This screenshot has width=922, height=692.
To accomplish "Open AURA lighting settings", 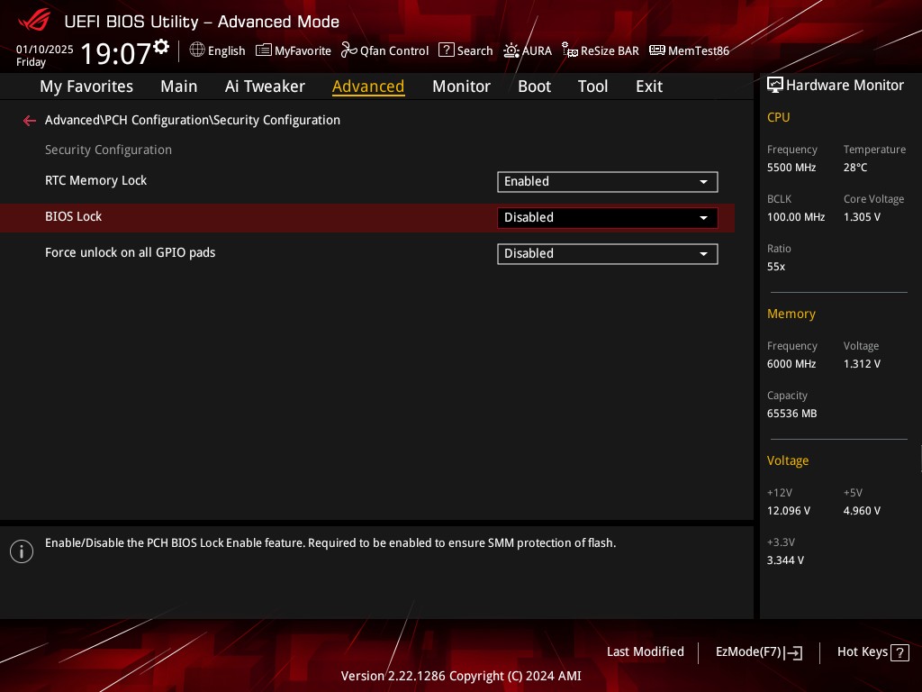I will click(511, 50).
